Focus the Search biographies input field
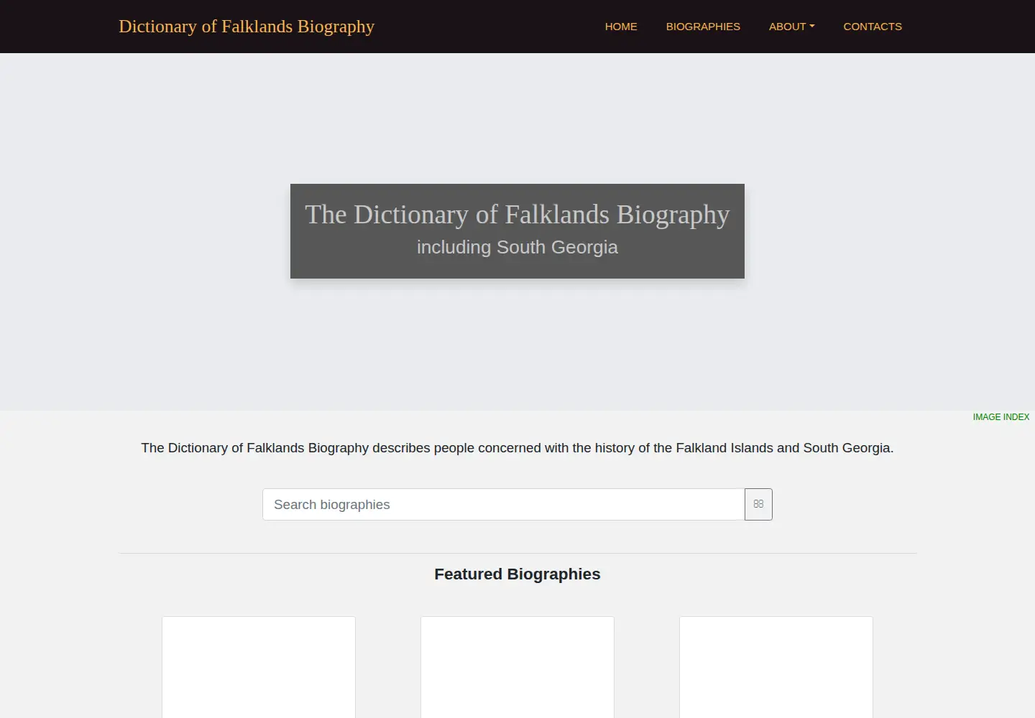 pyautogui.click(x=504, y=504)
